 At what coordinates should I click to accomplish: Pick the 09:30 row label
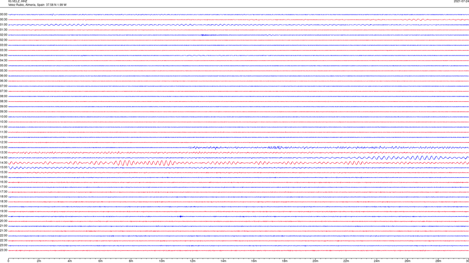[3, 112]
